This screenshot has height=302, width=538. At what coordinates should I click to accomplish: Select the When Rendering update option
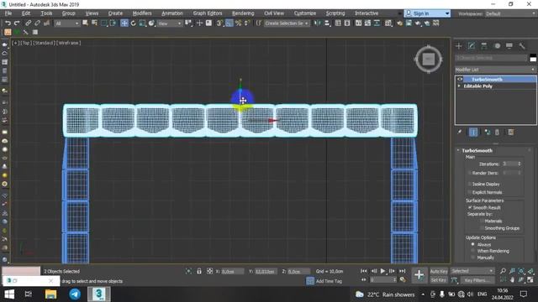click(472, 251)
